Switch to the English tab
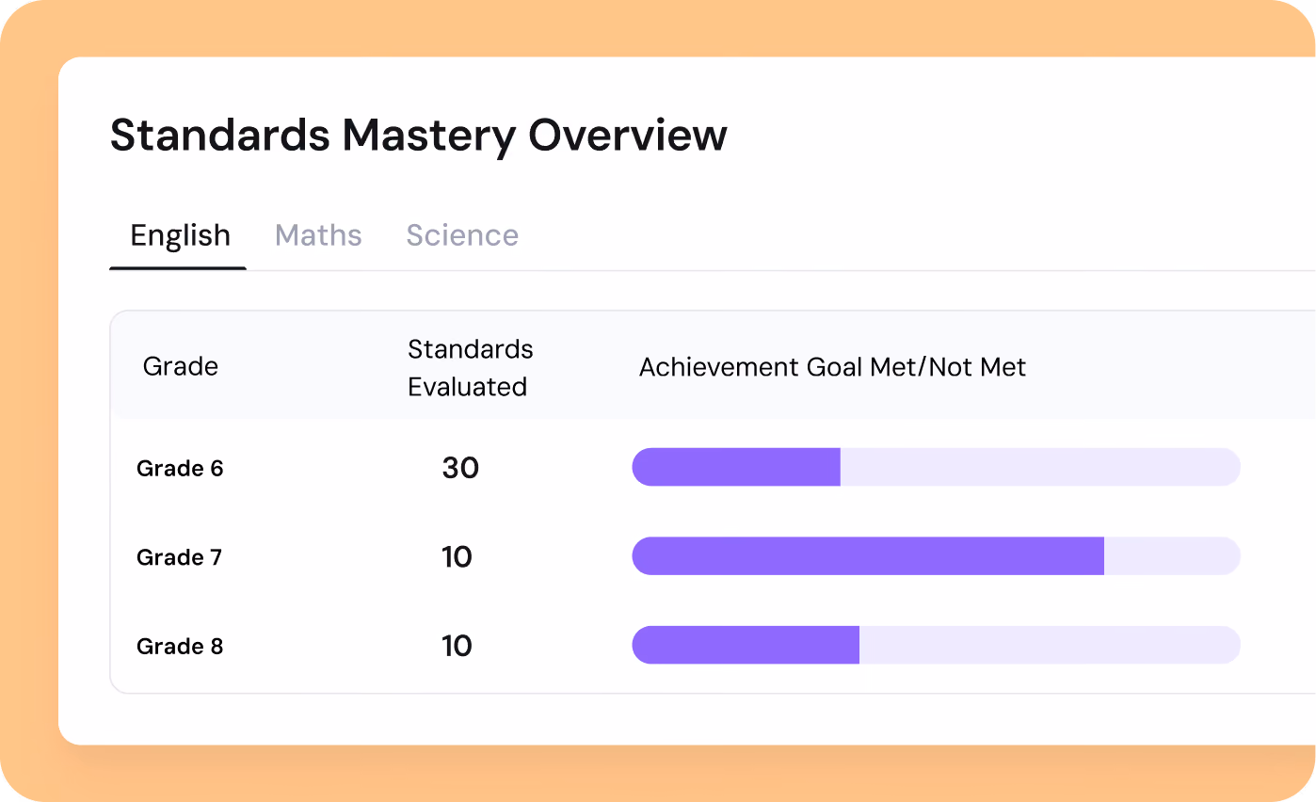 pyautogui.click(x=180, y=235)
